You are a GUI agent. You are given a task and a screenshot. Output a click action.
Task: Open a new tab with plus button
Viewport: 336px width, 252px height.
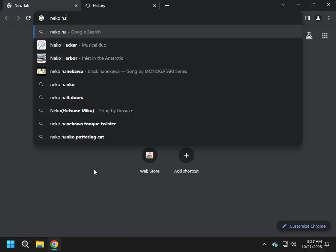(167, 6)
